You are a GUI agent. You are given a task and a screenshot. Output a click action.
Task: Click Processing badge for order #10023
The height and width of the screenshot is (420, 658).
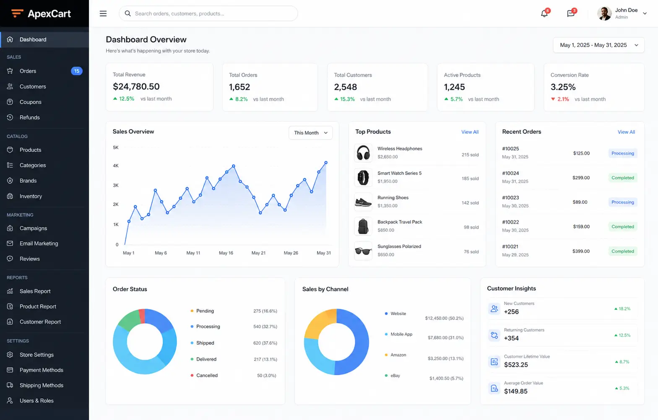pos(623,202)
